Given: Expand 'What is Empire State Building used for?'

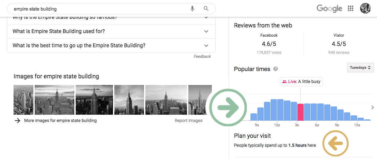Looking at the screenshot, I should (111, 31).
